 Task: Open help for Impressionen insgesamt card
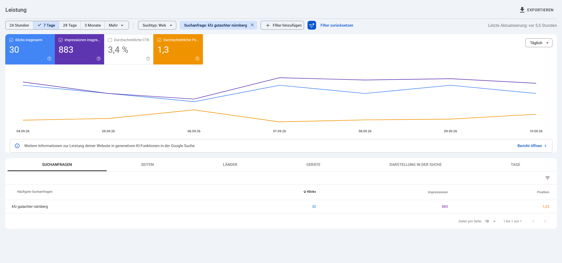(99, 58)
